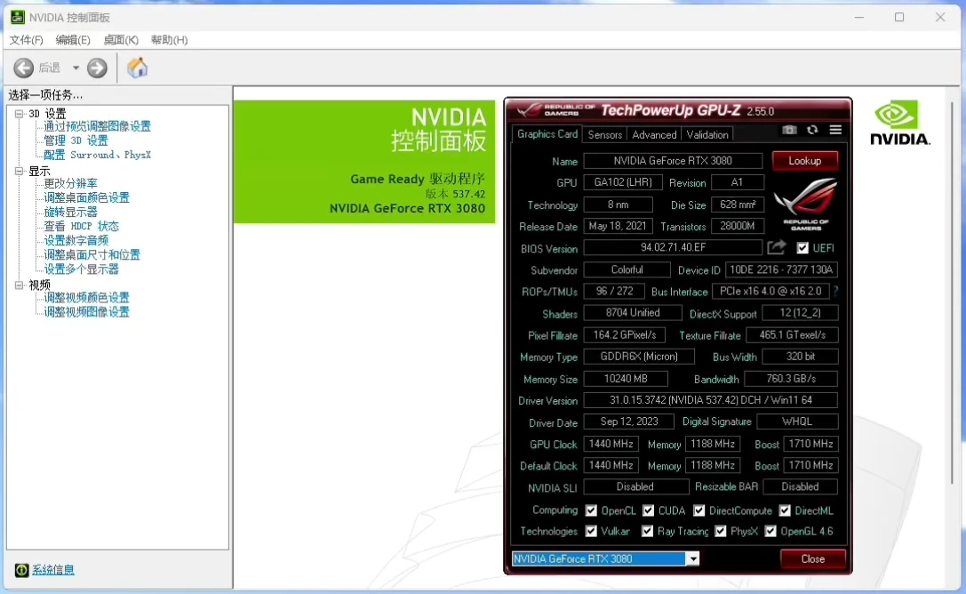966x594 pixels.
Task: Open 更改分辨率 task
Action: click(70, 183)
